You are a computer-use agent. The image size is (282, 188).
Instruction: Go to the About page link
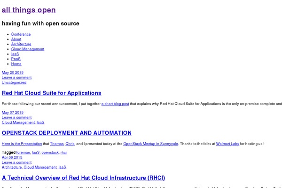click(x=16, y=39)
